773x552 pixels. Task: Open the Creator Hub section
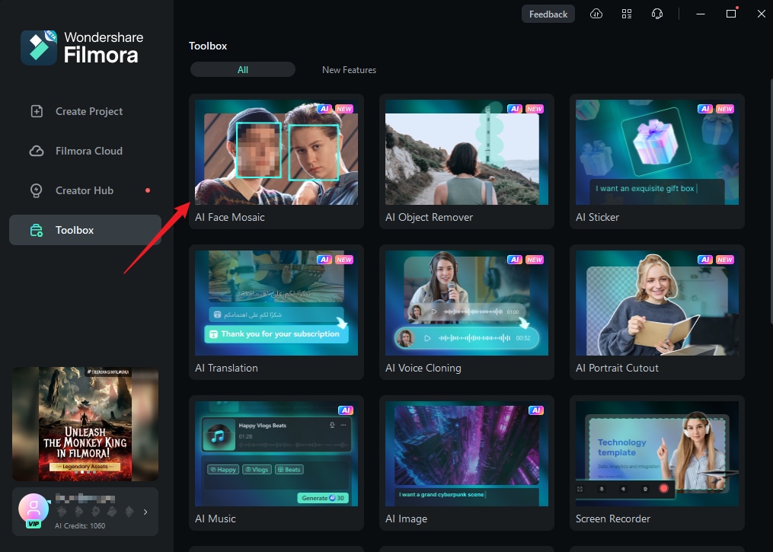point(85,190)
